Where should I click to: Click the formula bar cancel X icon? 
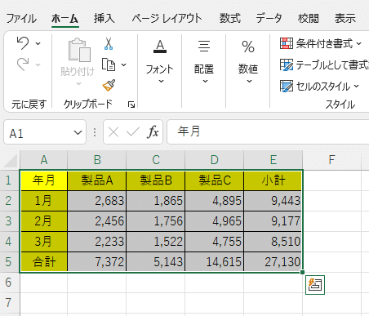[113, 132]
